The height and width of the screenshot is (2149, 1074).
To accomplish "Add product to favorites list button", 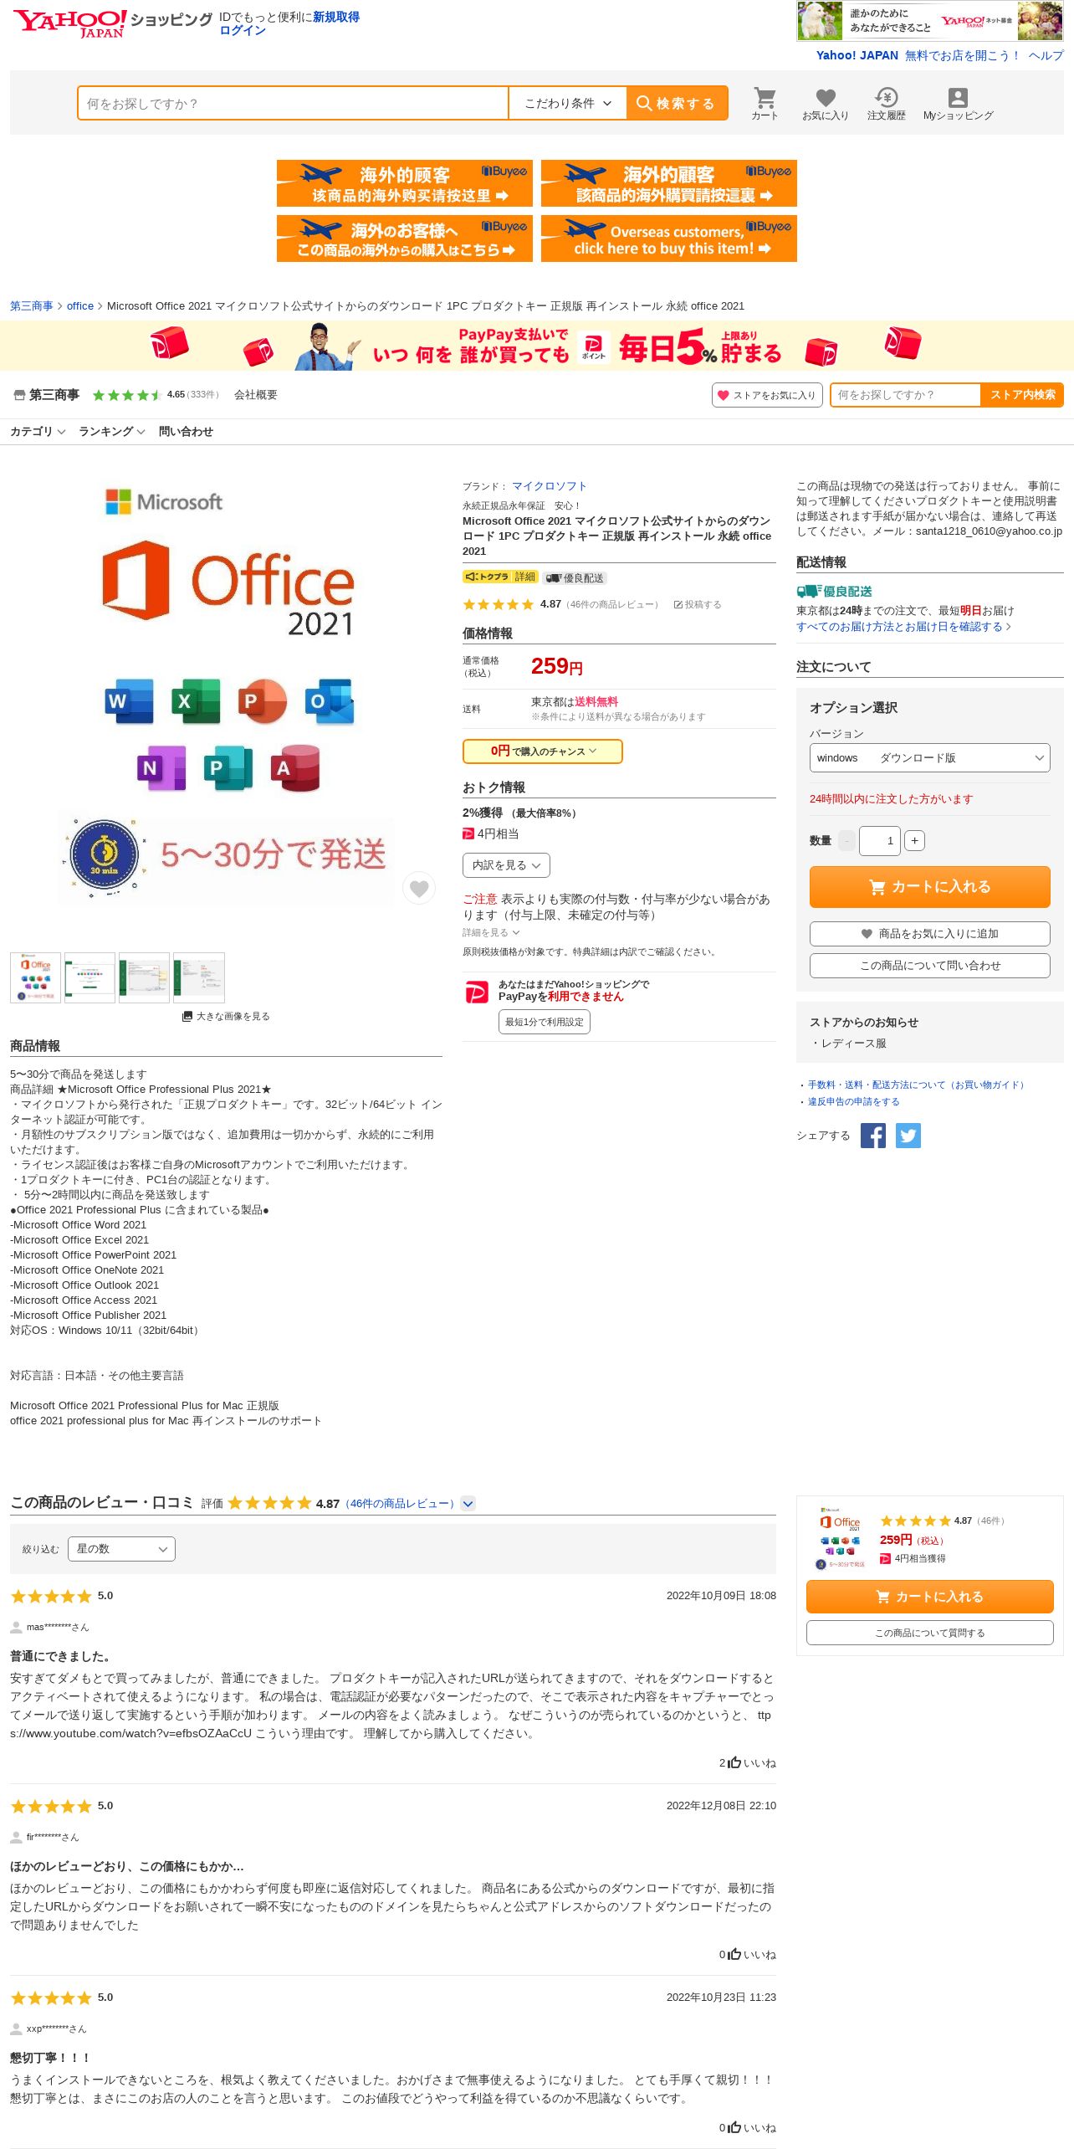I will tap(929, 934).
